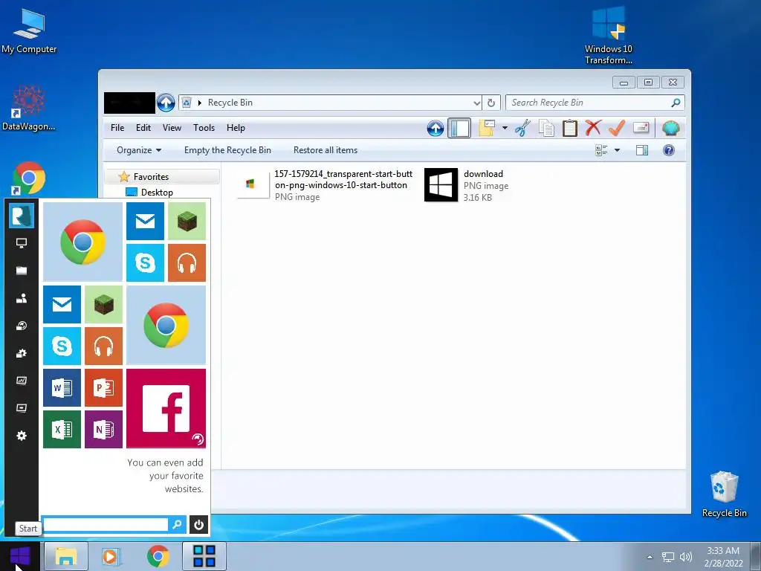This screenshot has height=571, width=761.
Task: Open the Excel tile in Start menu
Action: pyautogui.click(x=62, y=429)
